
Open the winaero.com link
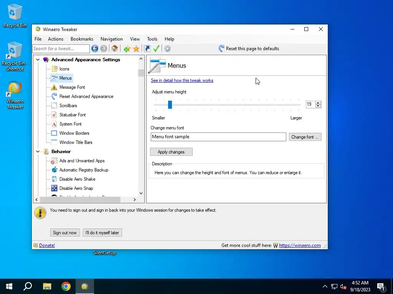pos(300,245)
